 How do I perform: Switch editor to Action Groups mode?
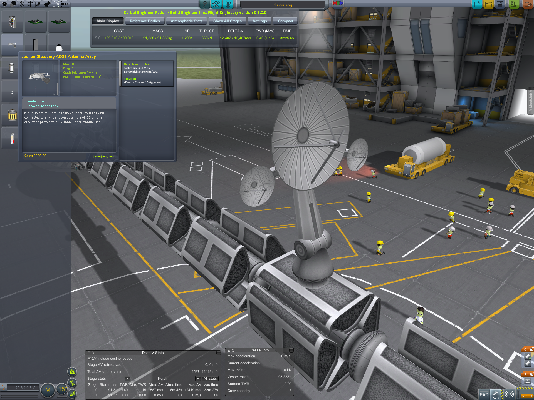pos(216,4)
